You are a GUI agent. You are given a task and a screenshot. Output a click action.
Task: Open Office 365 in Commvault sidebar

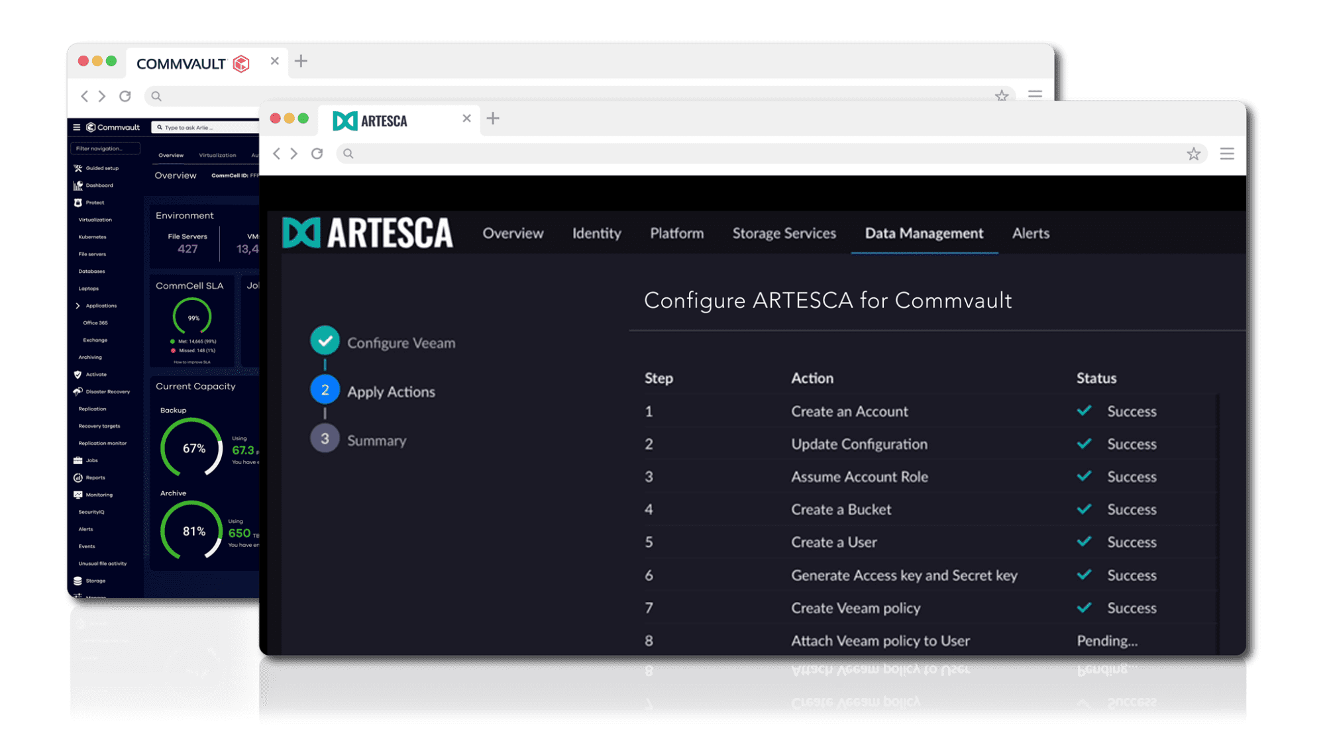point(95,323)
